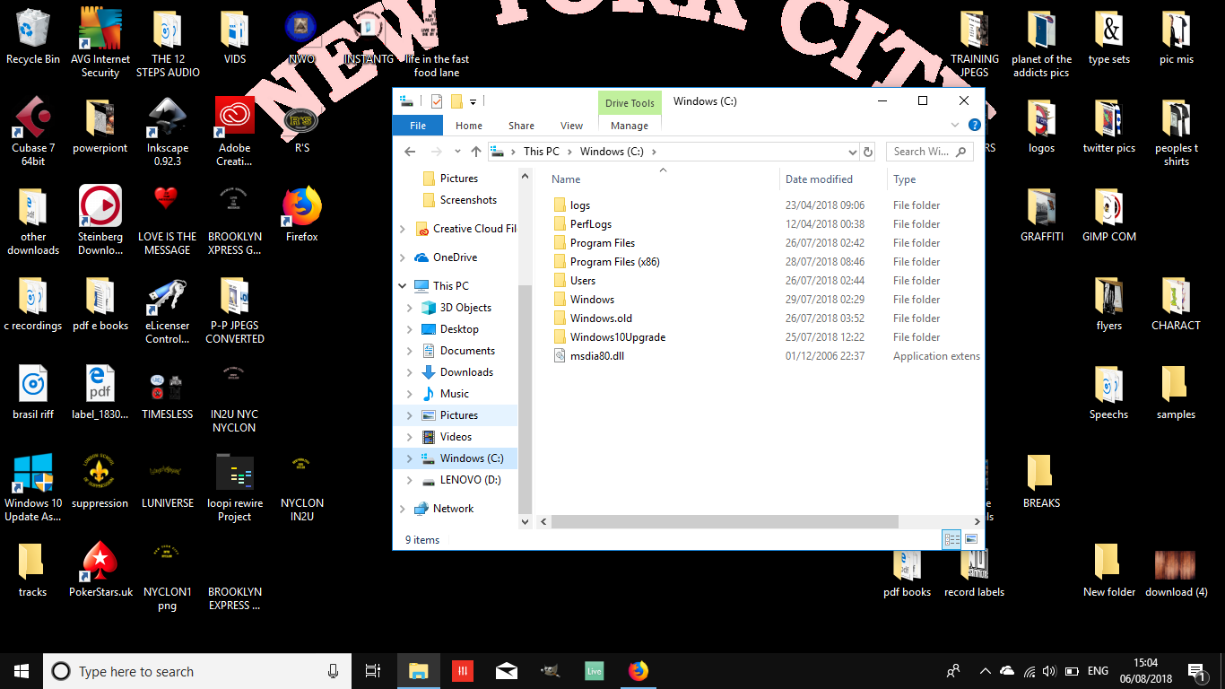Expand the ribbon using the chevron
This screenshot has height=689, width=1225.
tap(956, 126)
